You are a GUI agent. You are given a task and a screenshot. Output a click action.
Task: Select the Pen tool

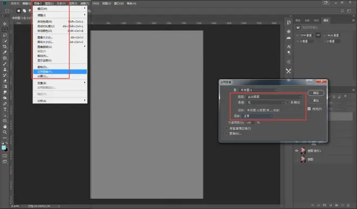(4, 103)
